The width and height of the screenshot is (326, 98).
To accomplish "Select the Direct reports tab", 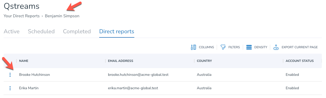I will [117, 31].
